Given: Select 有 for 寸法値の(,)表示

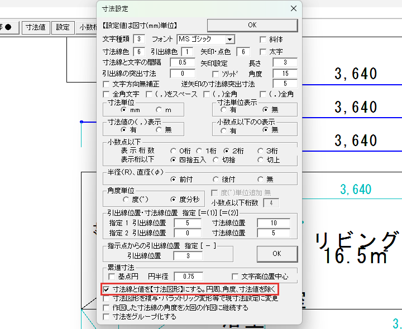Looking at the screenshot, I should pyautogui.click(x=124, y=130).
